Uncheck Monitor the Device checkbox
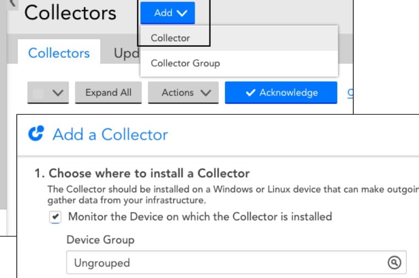Screen dimensions: 419x278 (55, 217)
